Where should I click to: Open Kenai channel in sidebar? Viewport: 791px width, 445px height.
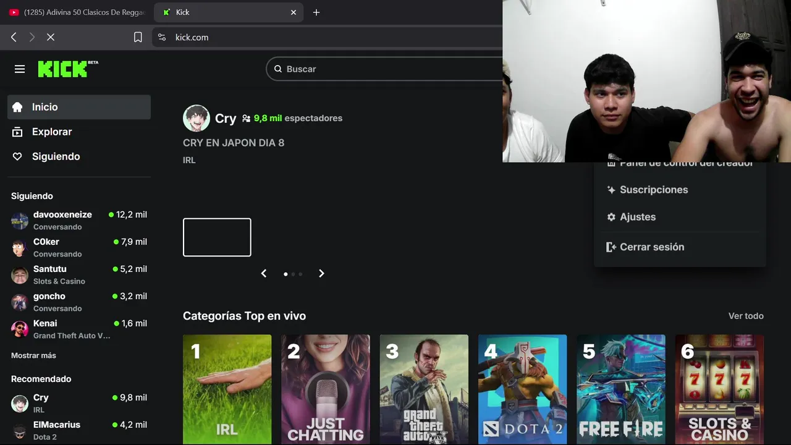pyautogui.click(x=79, y=329)
